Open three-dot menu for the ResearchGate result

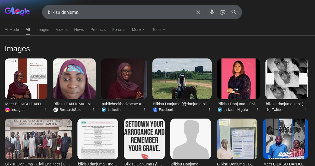click(x=93, y=110)
